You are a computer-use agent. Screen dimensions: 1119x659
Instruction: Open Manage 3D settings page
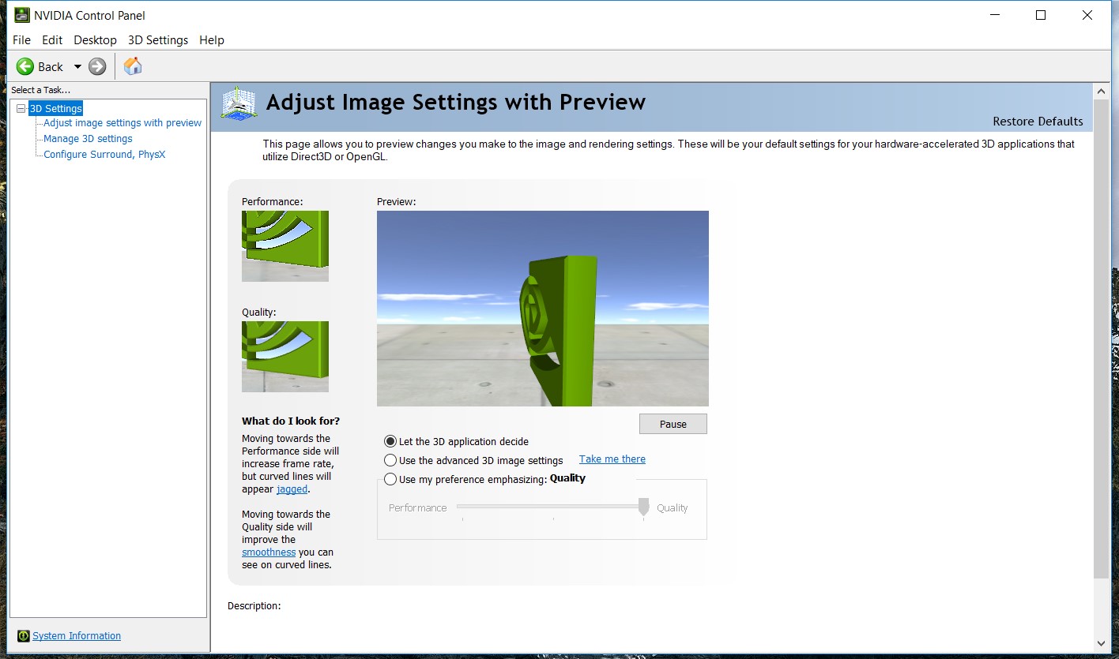pyautogui.click(x=88, y=139)
